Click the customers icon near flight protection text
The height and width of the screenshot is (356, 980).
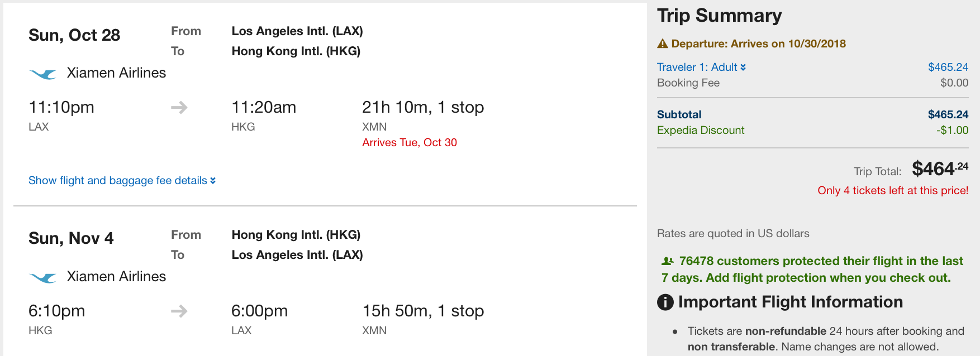[x=668, y=261]
